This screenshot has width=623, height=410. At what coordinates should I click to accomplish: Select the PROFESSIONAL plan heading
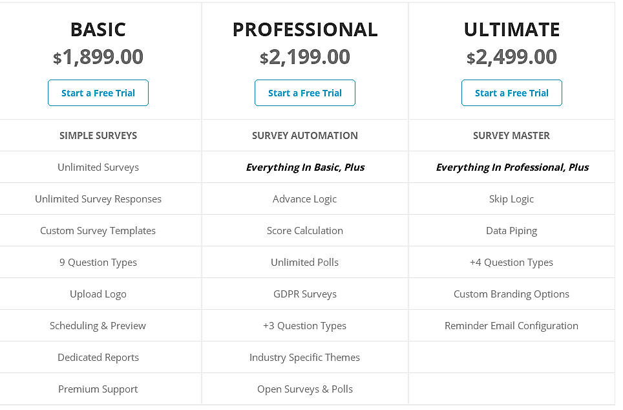tap(304, 29)
